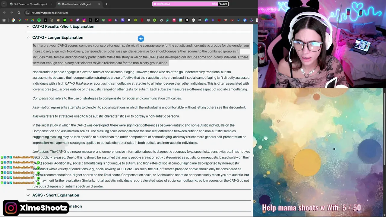
Task: Close the Self Screen tab
Action: pyautogui.click(x=51, y=4)
